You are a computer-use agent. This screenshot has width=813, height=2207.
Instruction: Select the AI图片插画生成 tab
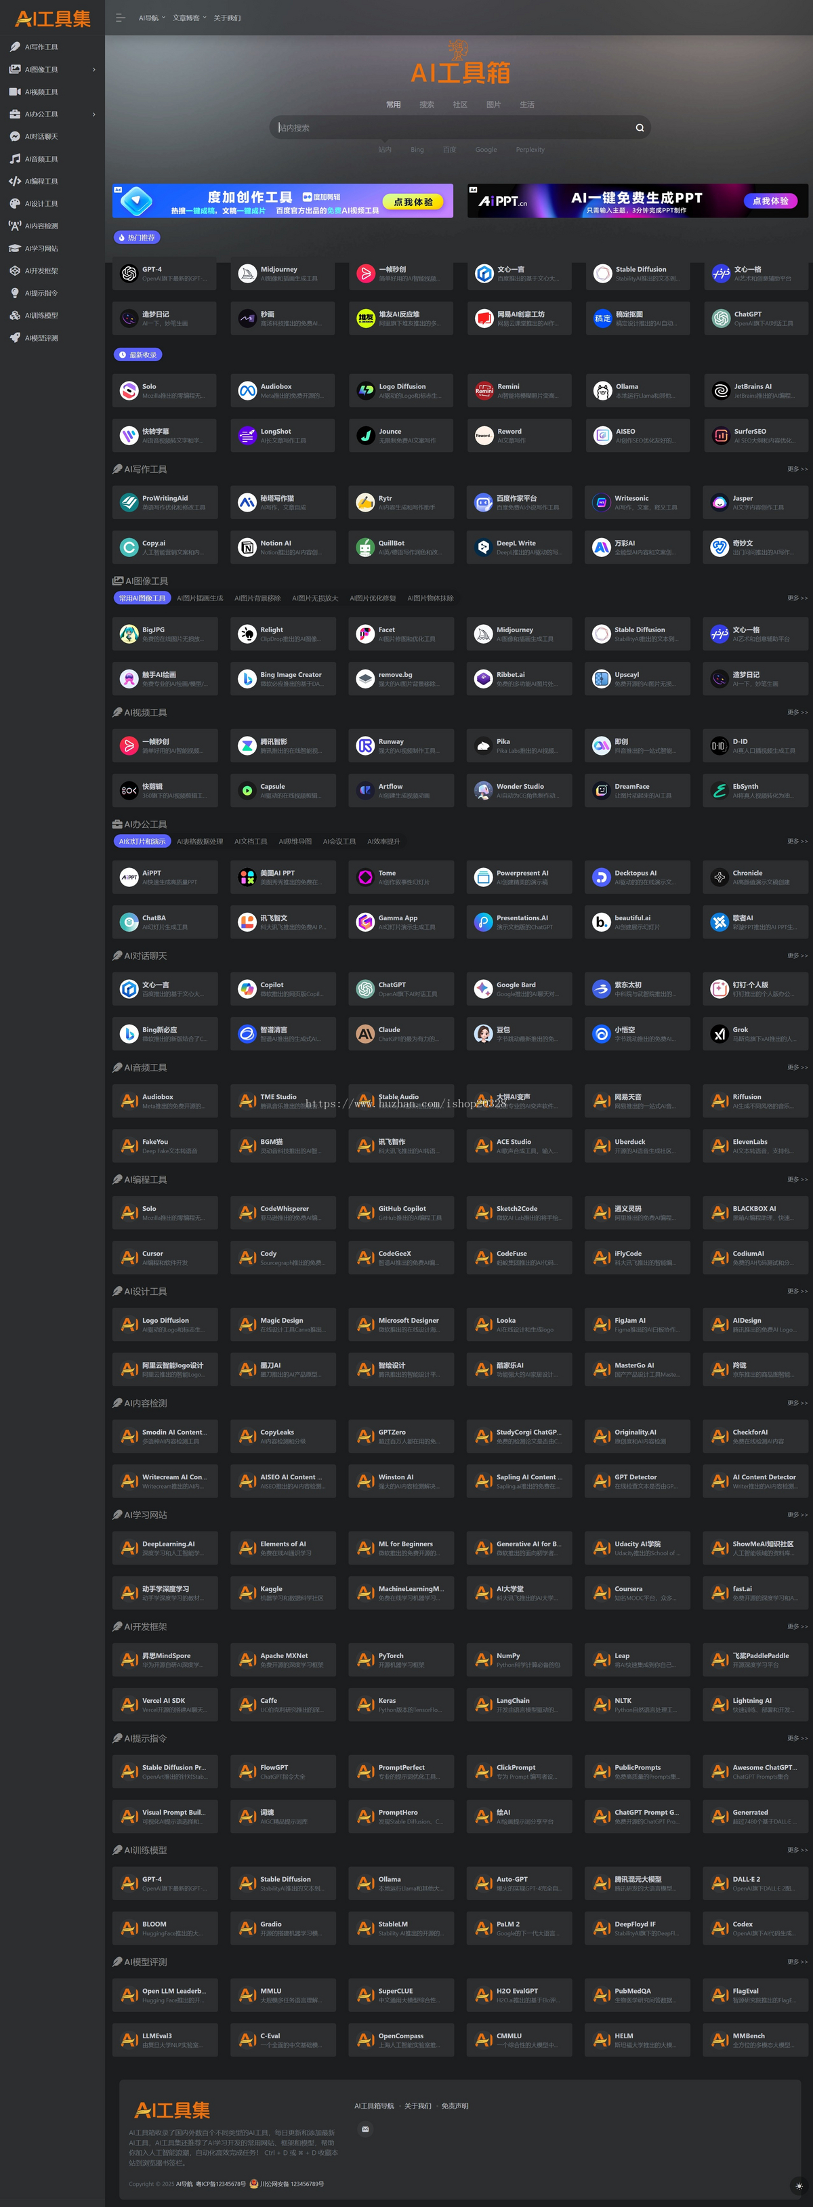click(x=200, y=598)
